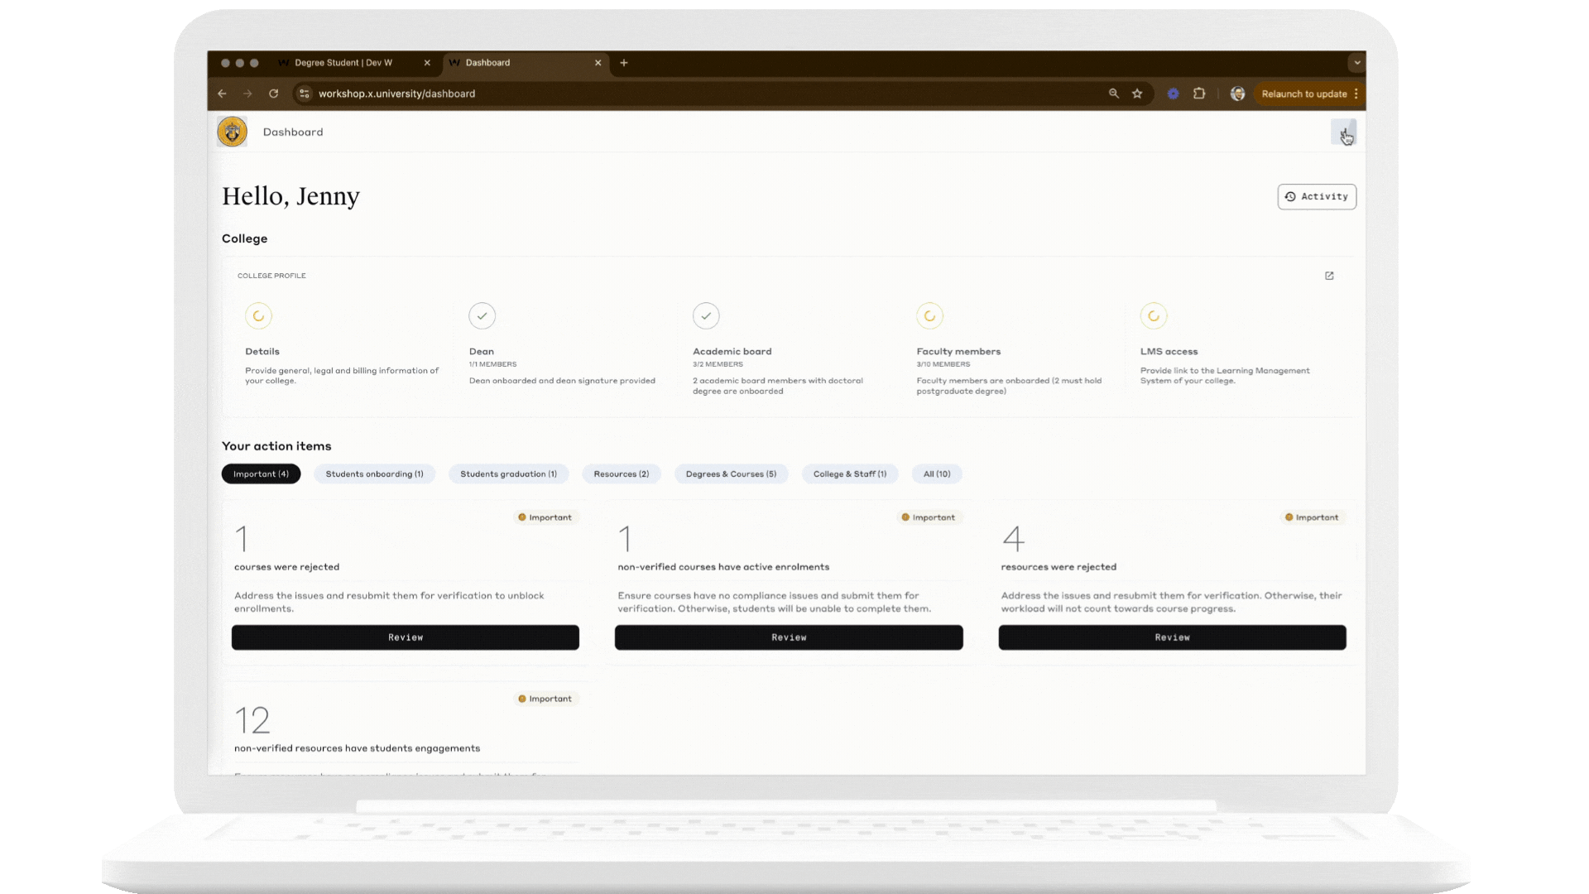
Task: Click '3/2 MEMBERS' under Academic board
Action: 718,364
